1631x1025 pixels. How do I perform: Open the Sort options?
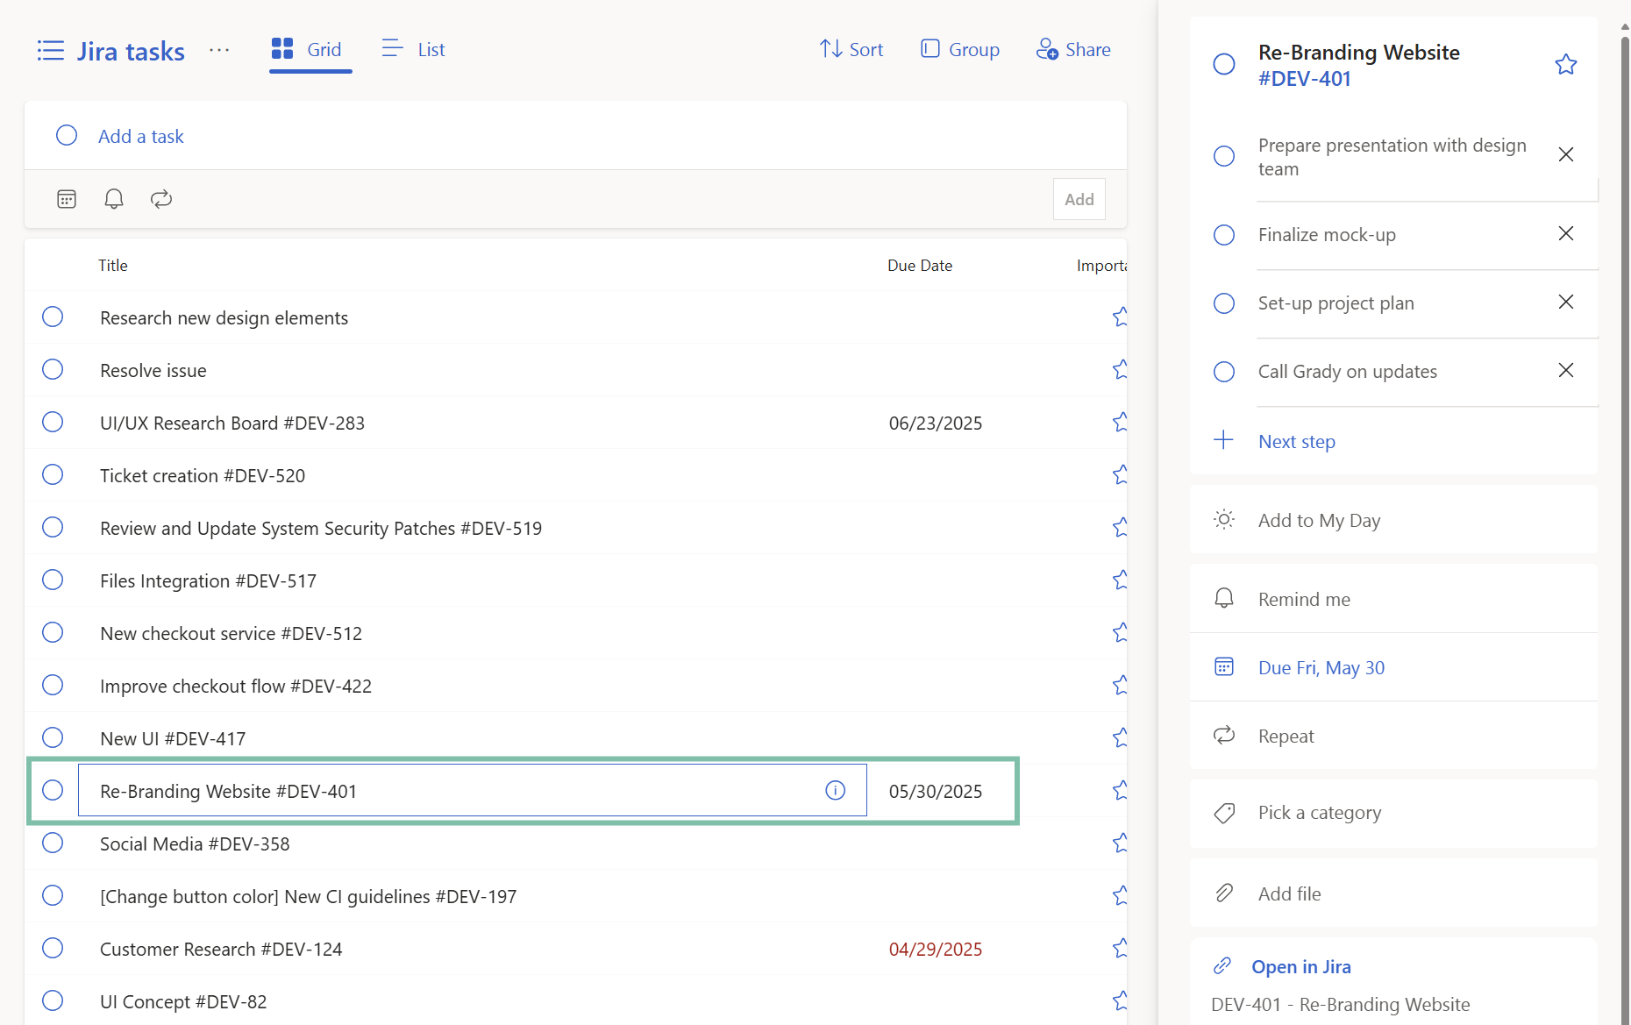[x=851, y=50]
